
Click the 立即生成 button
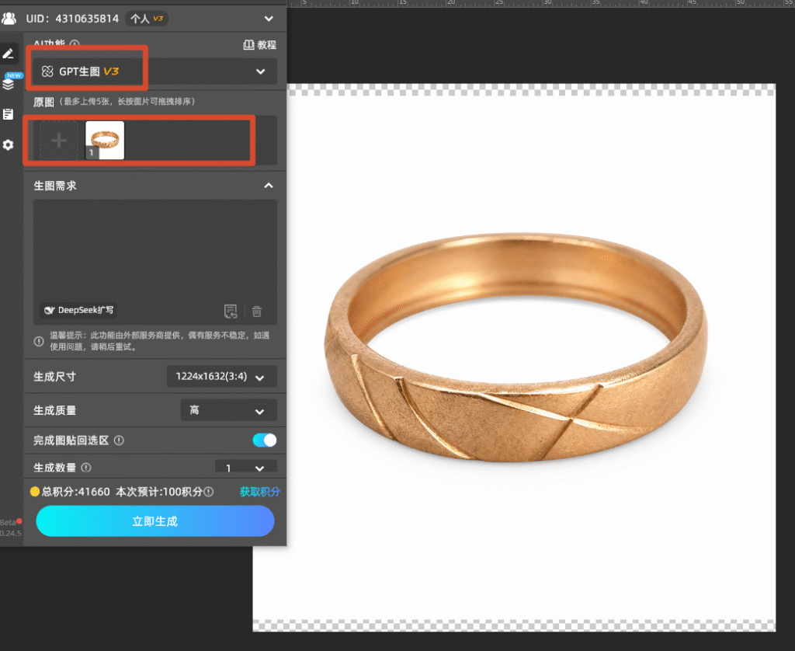(155, 521)
